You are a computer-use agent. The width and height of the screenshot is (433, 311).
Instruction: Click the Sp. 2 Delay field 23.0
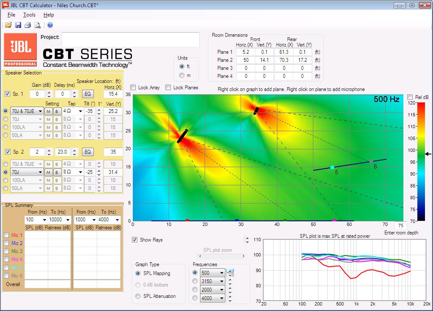(x=62, y=152)
